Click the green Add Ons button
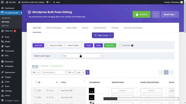Image resolution: width=186 pixels, height=104 pixels. 142,14
